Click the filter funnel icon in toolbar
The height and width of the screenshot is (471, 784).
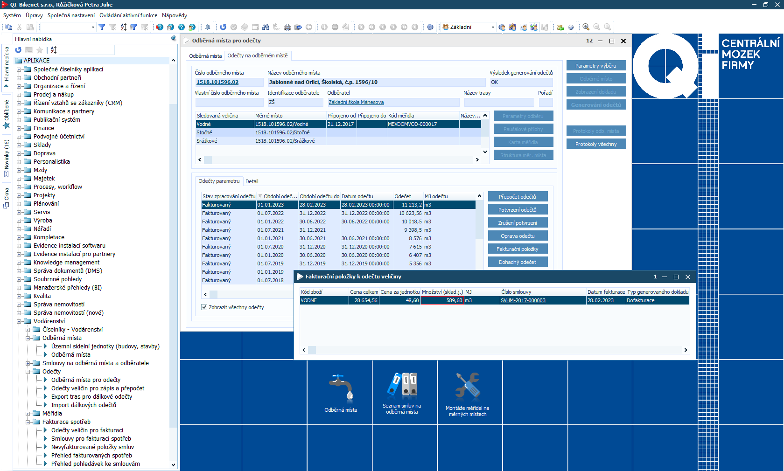tap(102, 27)
